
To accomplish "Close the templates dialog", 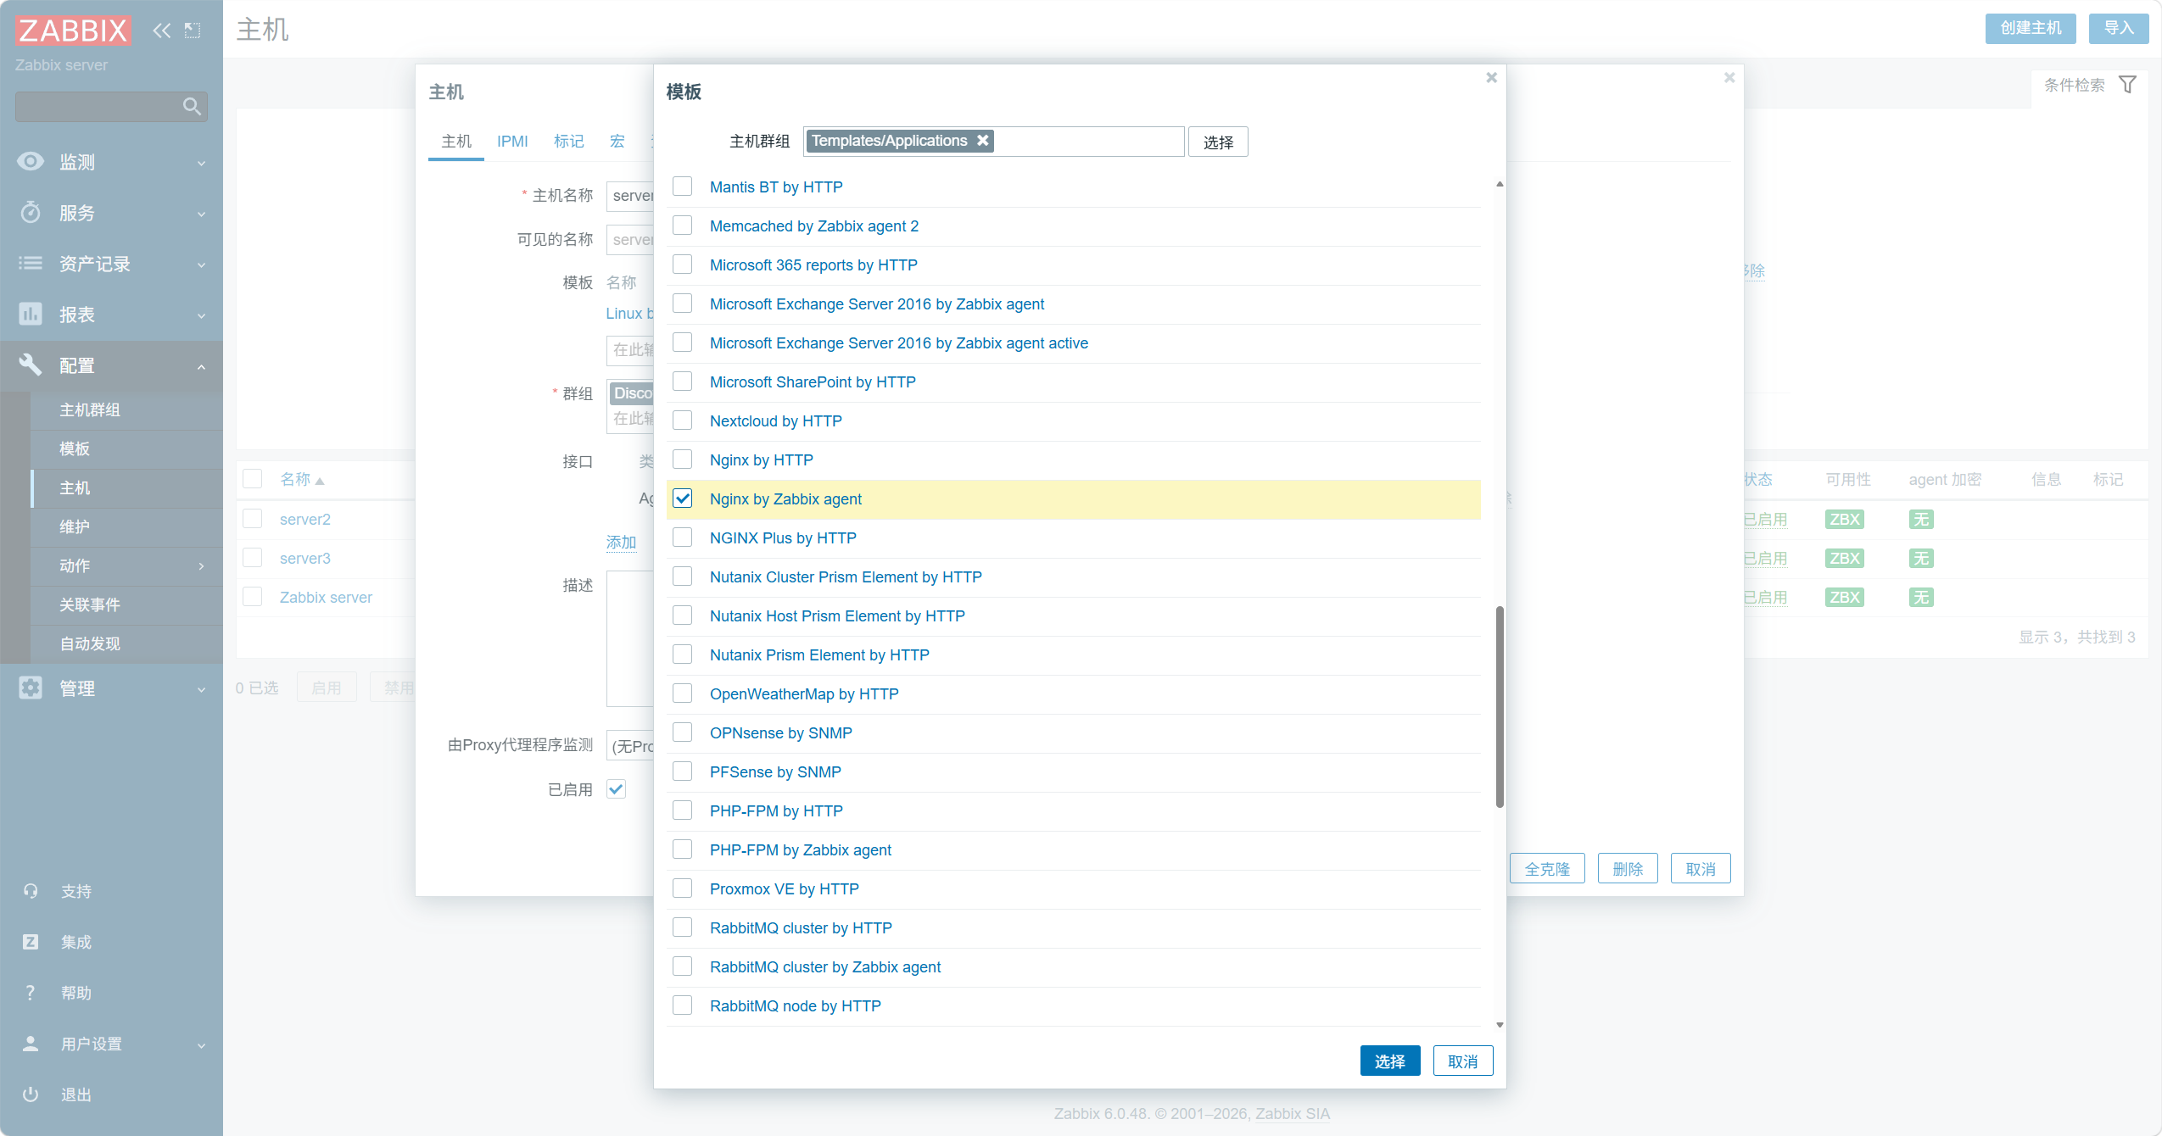I will click(x=1491, y=78).
